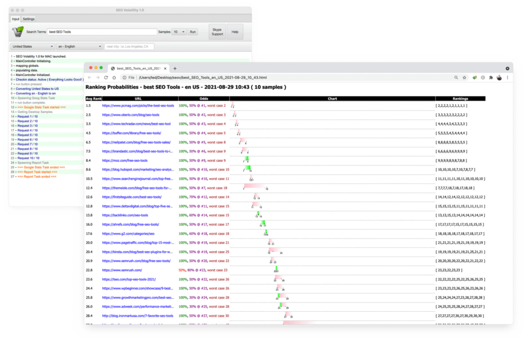Click the 'Avg Rank' column header
Screen dimensions: 526x339
[93, 99]
